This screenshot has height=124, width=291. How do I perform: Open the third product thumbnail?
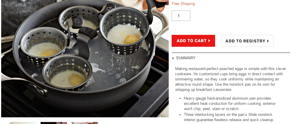(85, 123)
